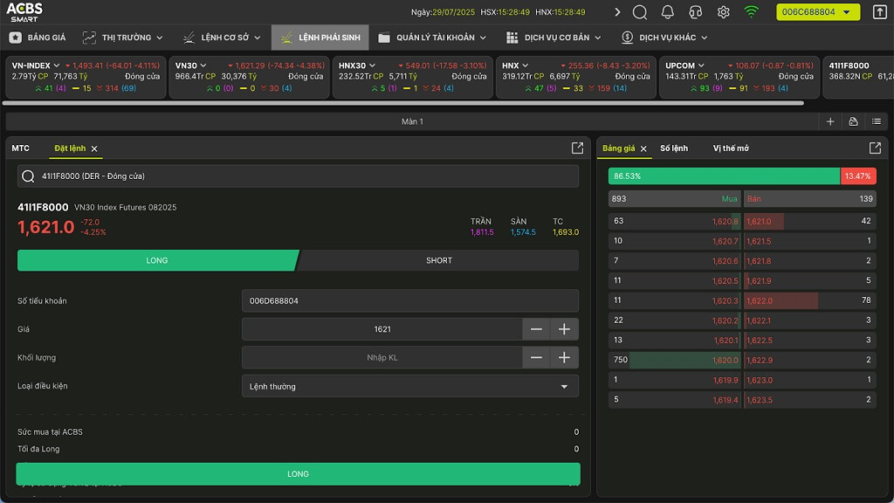Open THỊ TRƯỜNG menu

click(x=122, y=38)
